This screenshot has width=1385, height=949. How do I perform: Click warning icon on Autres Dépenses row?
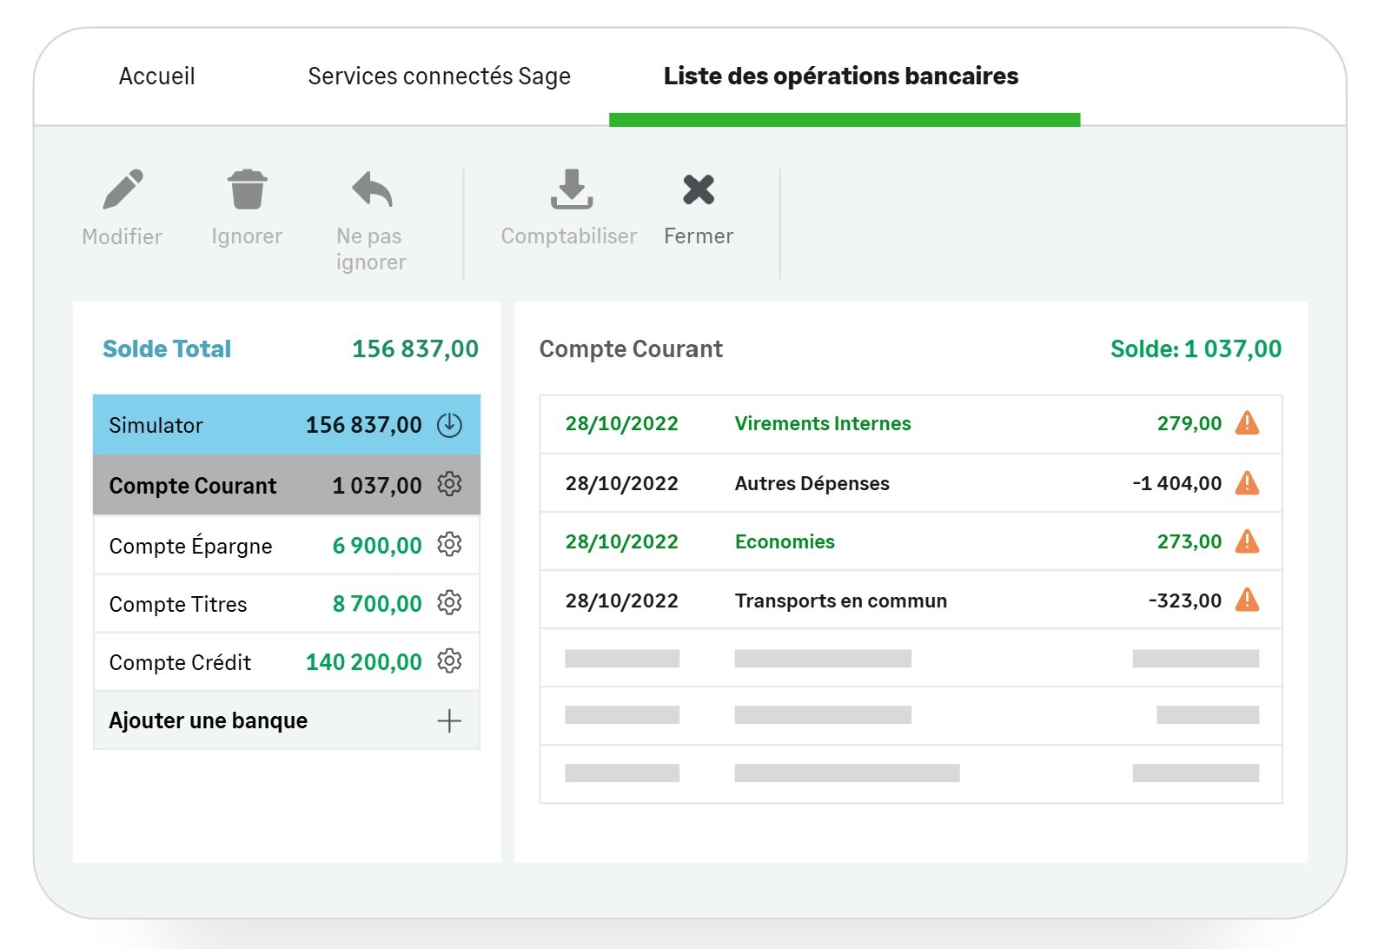tap(1247, 483)
